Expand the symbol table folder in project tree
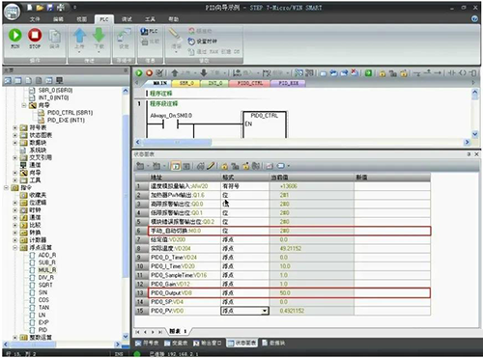Viewport: 483px width, 358px height. coord(14,127)
